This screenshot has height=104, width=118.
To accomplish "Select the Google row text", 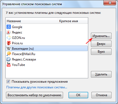I will pyautogui.click(x=17, y=27).
